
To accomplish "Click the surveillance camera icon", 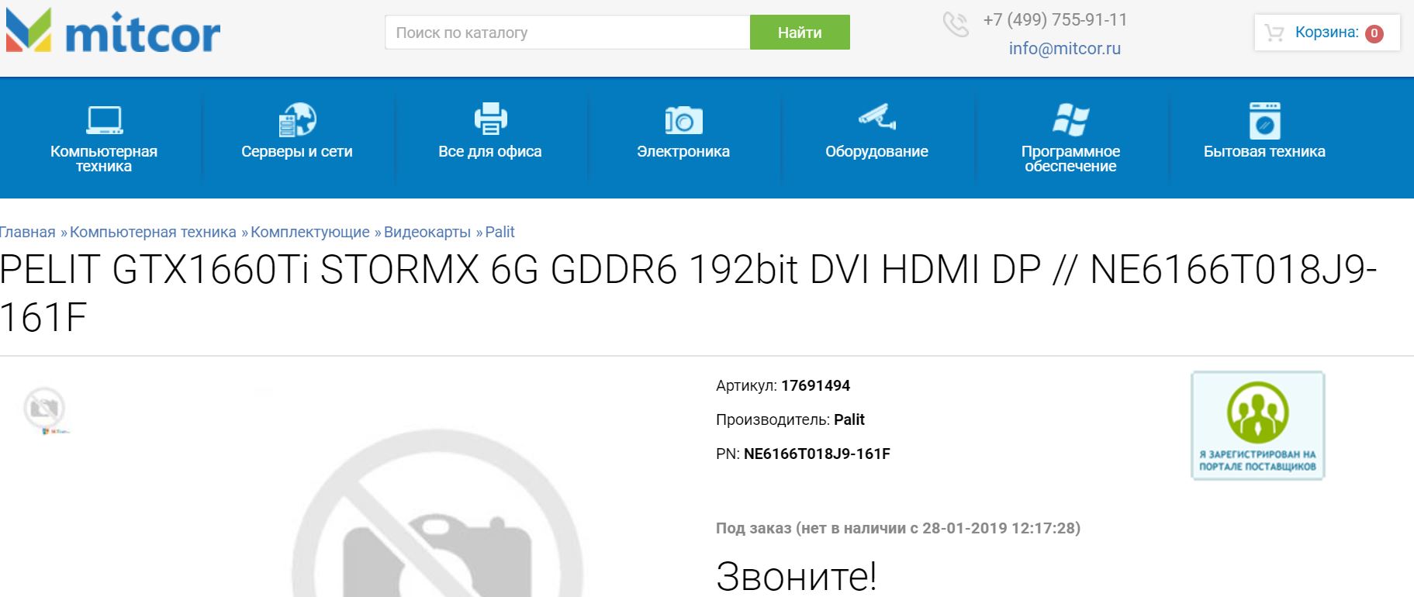I will point(877,117).
